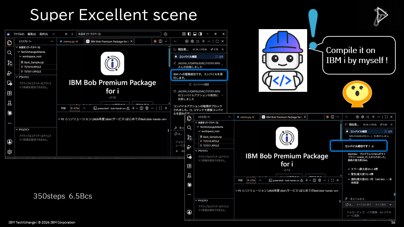The height and width of the screenshot is (227, 404).
Task: Maximize the terminal panel in back window
Action: pos(160,108)
